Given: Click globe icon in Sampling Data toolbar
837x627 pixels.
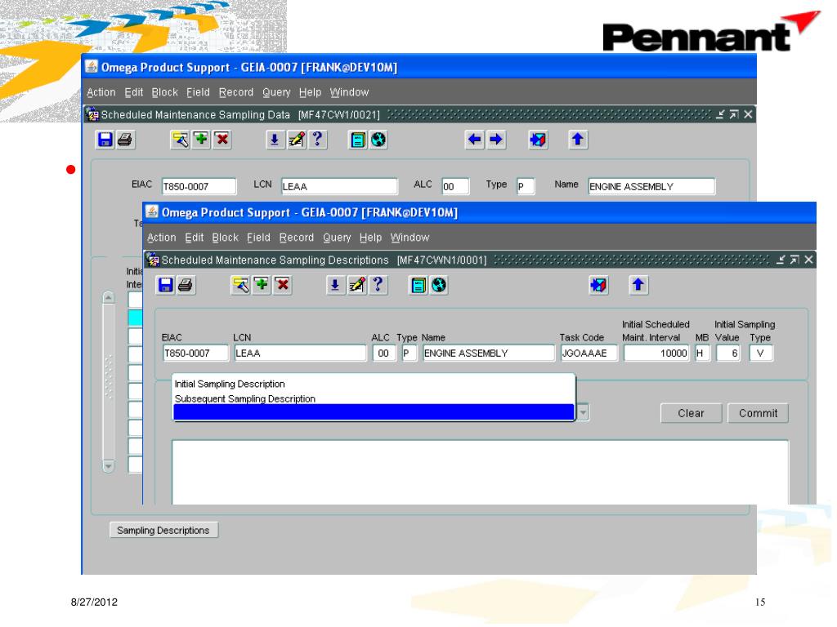Looking at the screenshot, I should tap(378, 140).
